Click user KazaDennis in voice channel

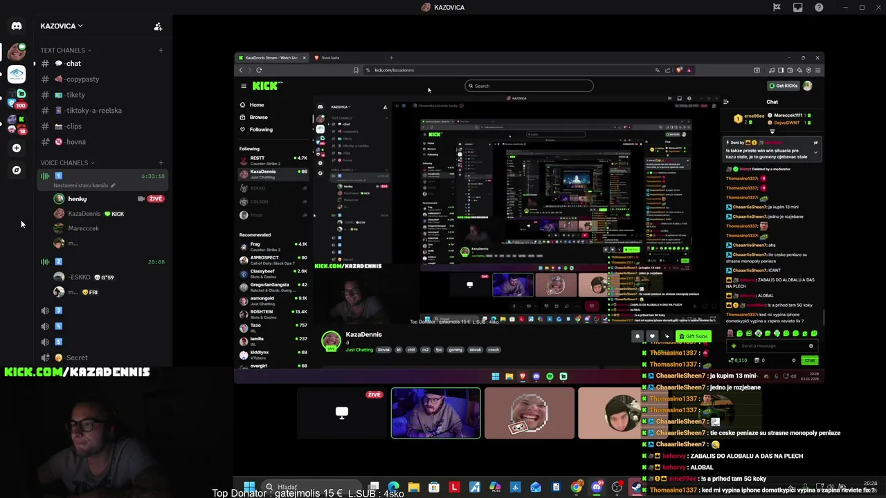tap(84, 214)
